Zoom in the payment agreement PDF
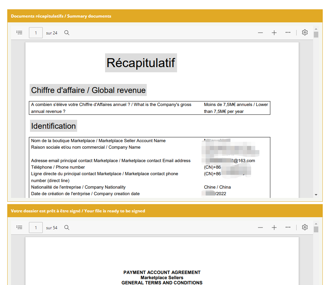This screenshot has height=285, width=330. pyautogui.click(x=274, y=228)
